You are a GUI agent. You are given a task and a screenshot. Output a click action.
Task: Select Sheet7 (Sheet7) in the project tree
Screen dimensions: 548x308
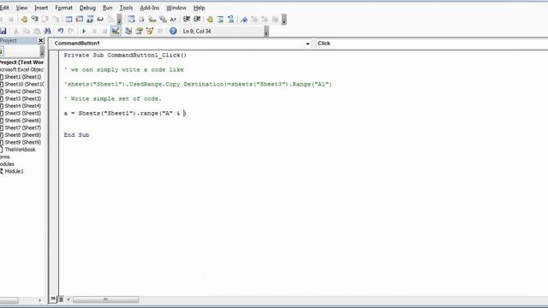coord(23,127)
